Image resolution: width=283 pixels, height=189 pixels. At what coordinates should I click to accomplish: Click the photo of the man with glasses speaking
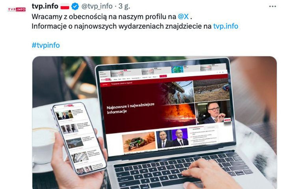[213, 112]
